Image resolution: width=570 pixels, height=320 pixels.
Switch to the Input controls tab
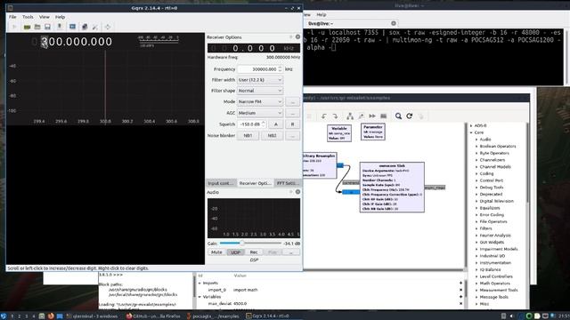click(221, 183)
